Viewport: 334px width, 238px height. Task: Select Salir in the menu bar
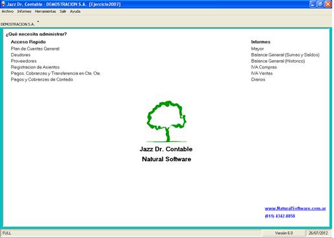tap(63, 12)
